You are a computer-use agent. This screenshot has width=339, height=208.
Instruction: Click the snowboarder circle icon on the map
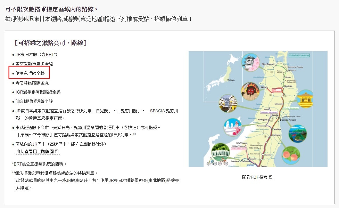point(233,127)
